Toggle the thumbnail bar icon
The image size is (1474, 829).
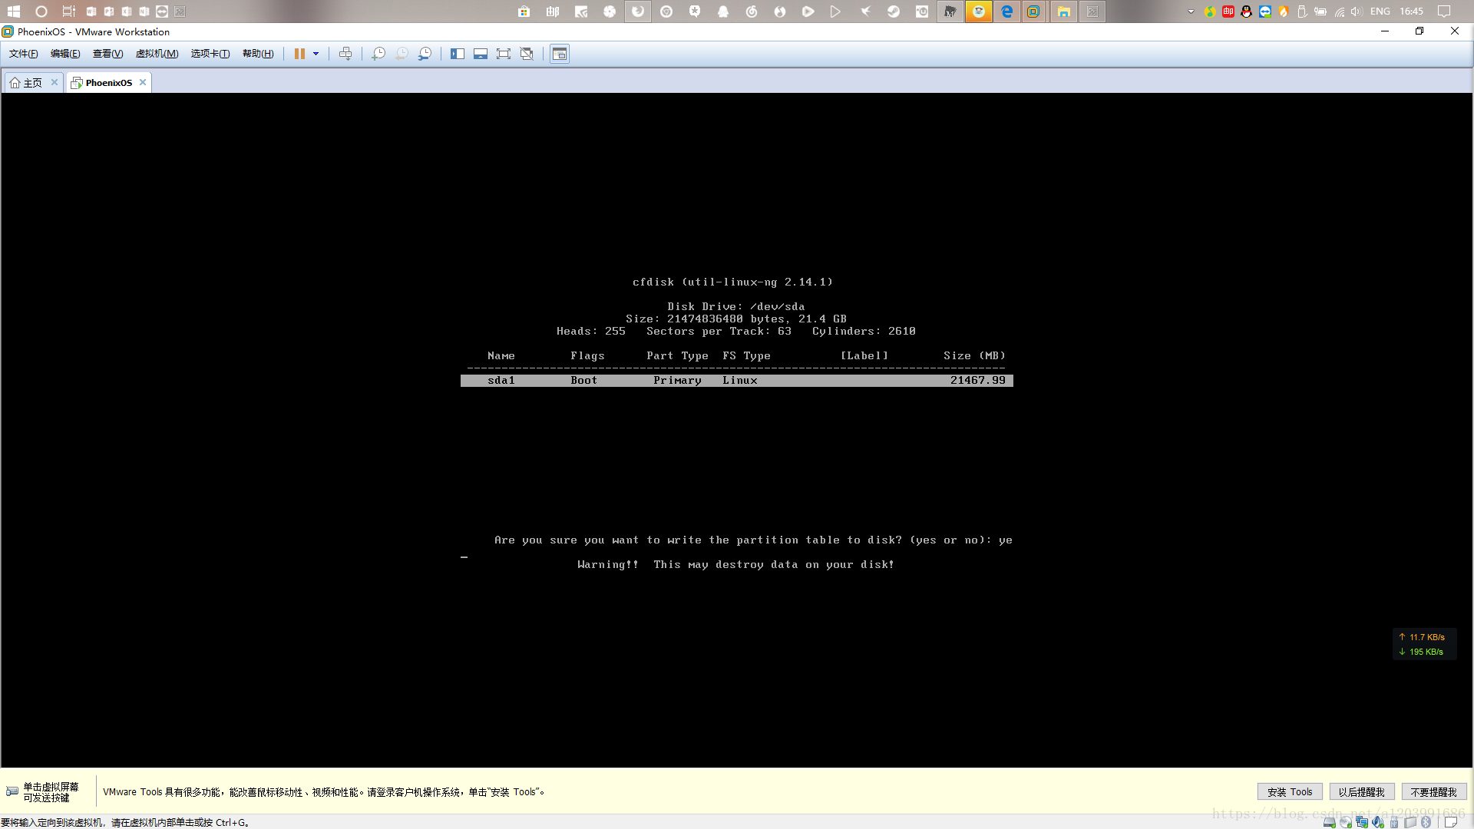[x=481, y=54]
